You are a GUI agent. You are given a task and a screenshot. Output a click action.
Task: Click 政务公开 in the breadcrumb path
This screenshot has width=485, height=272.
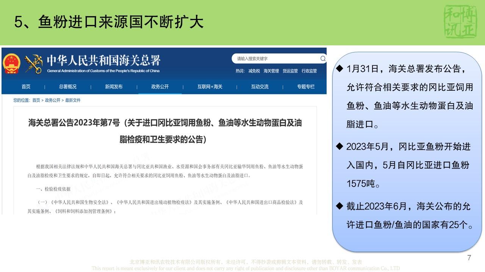tap(53, 100)
